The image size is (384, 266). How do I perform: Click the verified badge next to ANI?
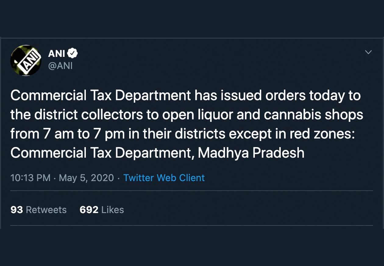click(x=73, y=54)
